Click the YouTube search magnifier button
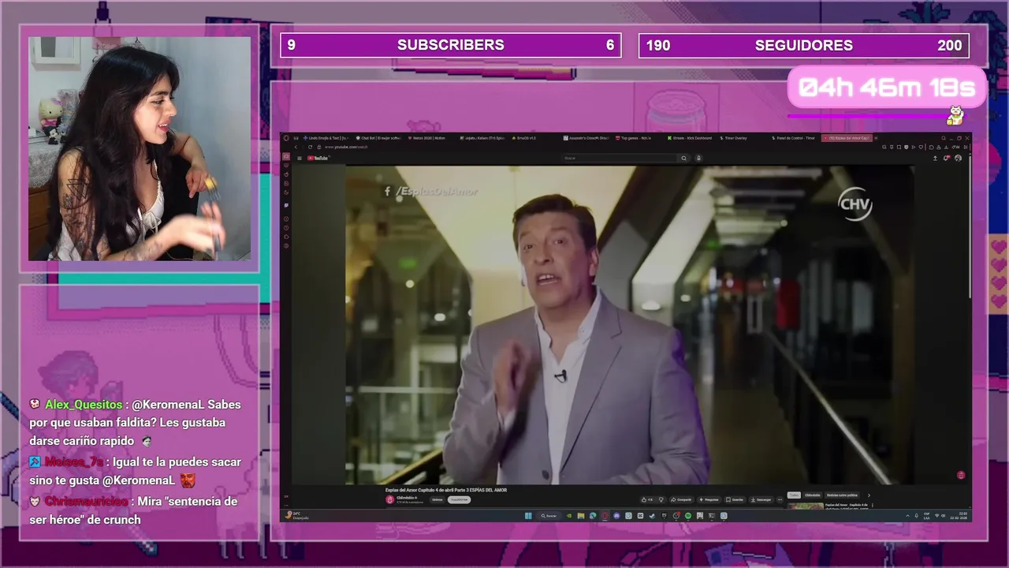This screenshot has width=1009, height=568. tap(683, 158)
